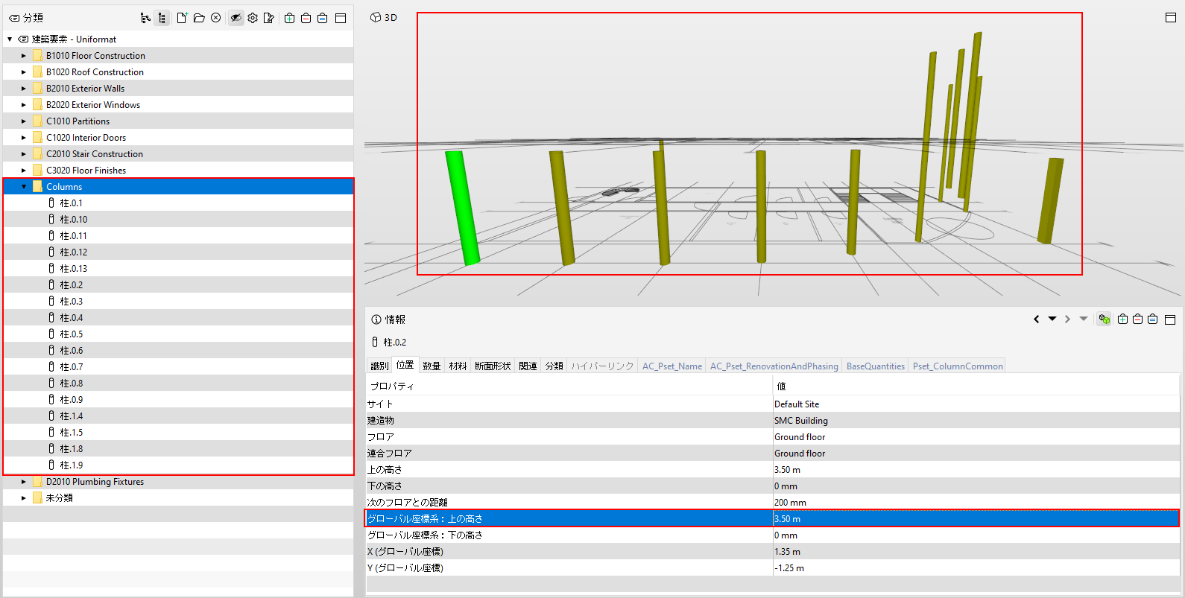
Task: Click the circled X remove classification icon
Action: 216,18
